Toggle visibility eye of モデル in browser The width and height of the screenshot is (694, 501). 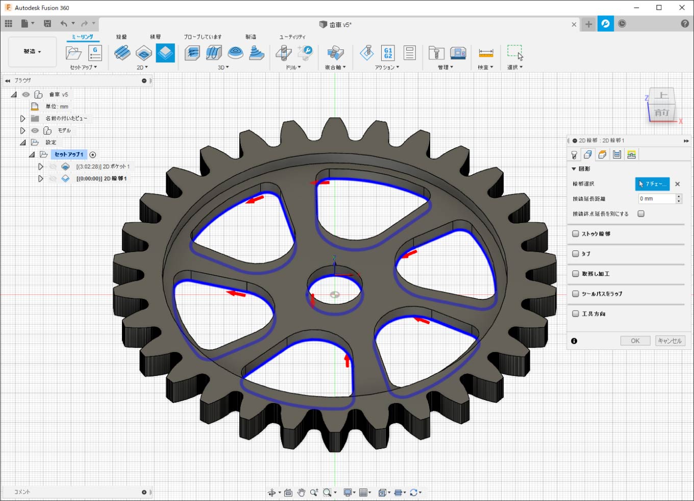[x=35, y=131]
